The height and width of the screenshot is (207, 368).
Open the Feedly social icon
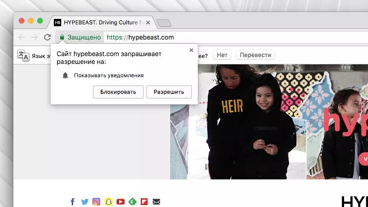pyautogui.click(x=132, y=201)
